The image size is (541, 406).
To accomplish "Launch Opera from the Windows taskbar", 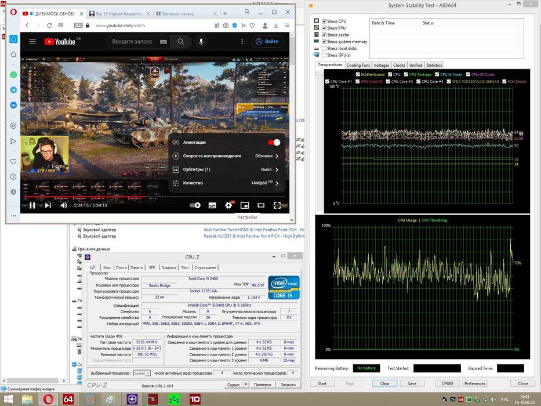I will click(x=48, y=399).
